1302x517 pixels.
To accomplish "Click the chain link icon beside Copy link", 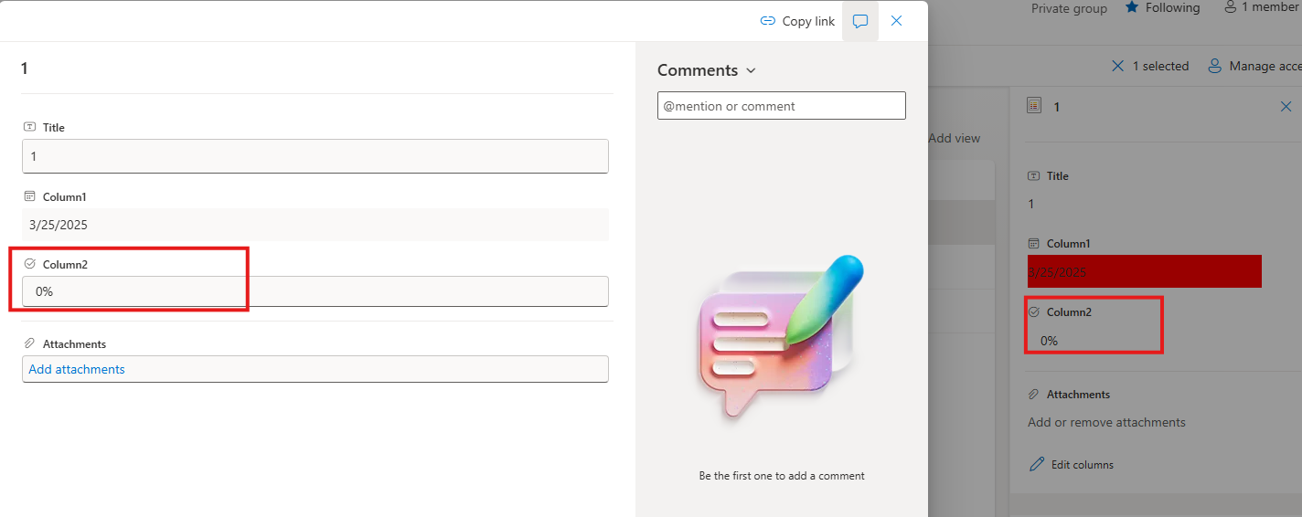I will tap(768, 21).
